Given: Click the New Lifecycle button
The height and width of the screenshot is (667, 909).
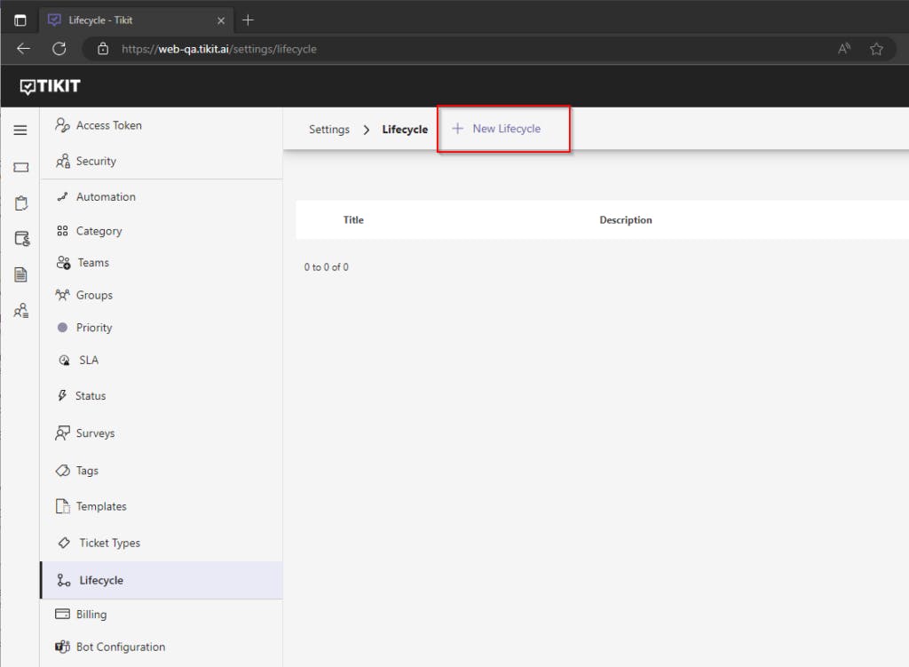Looking at the screenshot, I should (x=497, y=129).
